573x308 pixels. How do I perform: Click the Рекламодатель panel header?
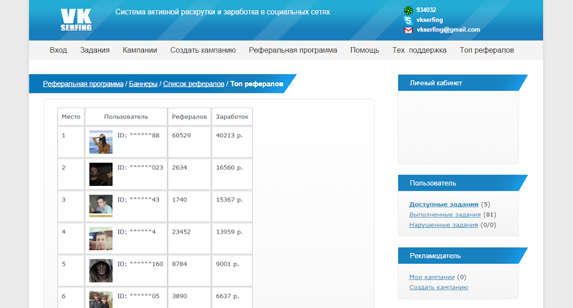point(462,256)
